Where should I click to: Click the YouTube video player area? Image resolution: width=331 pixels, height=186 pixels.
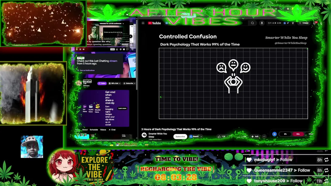pos(233,83)
